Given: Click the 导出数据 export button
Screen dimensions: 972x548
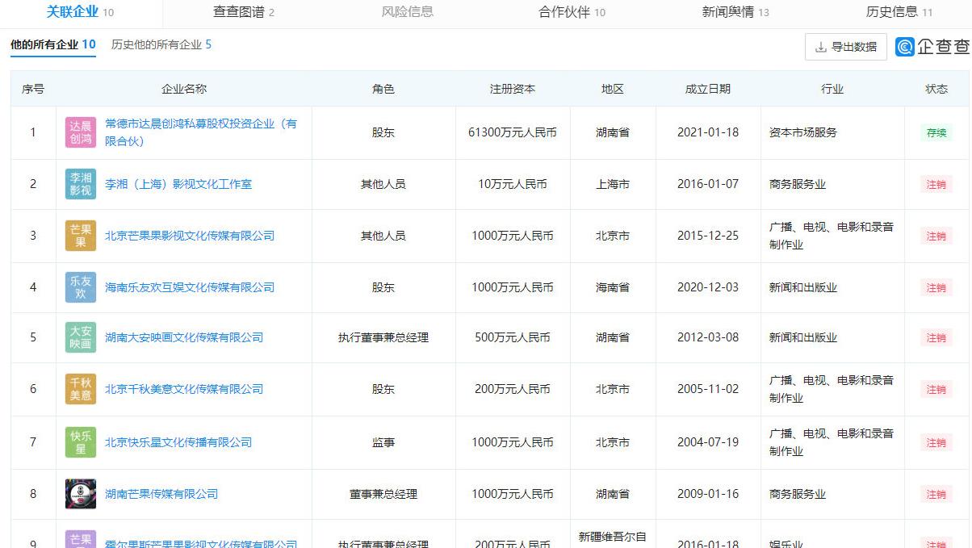Looking at the screenshot, I should [x=846, y=47].
